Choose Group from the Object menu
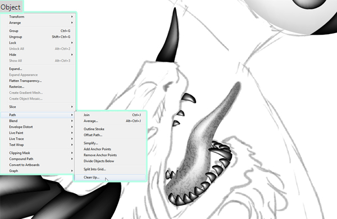 coord(38,31)
